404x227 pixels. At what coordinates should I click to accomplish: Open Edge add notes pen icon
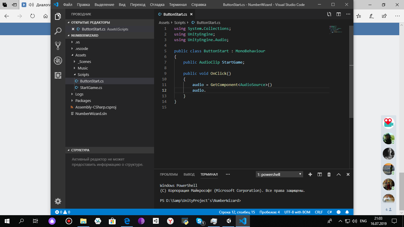pyautogui.click(x=371, y=16)
